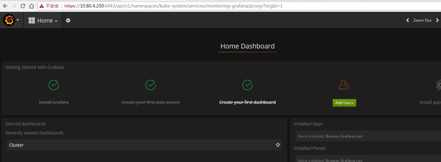Click the Install Grafana checkmark icon

(x=54, y=85)
